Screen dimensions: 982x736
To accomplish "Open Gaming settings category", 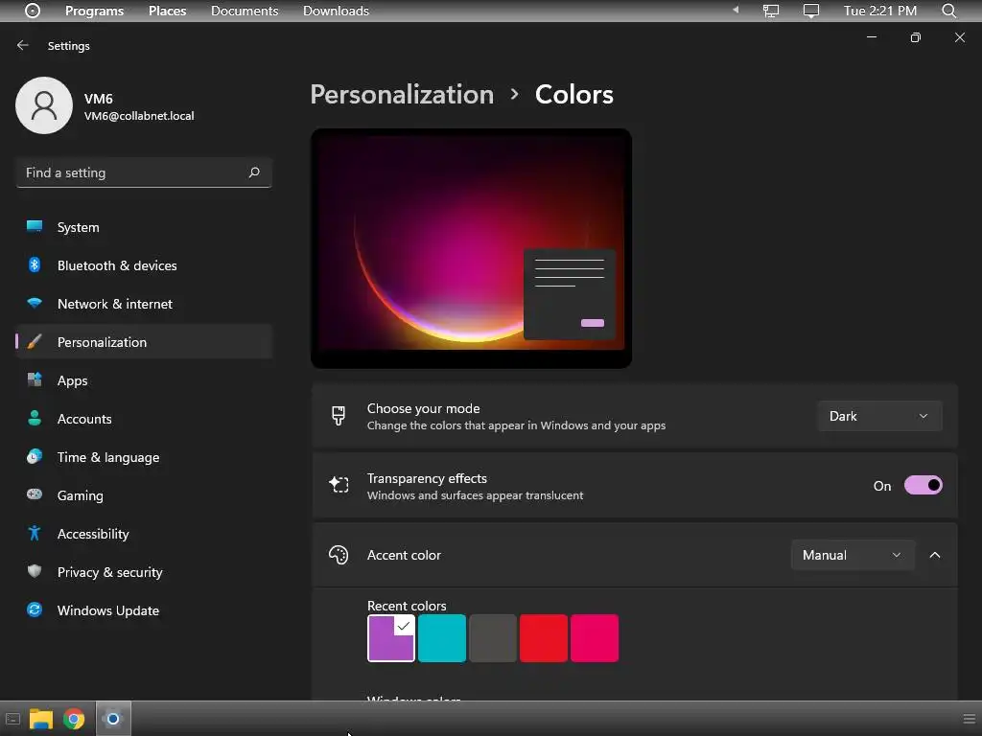I will pos(144,495).
